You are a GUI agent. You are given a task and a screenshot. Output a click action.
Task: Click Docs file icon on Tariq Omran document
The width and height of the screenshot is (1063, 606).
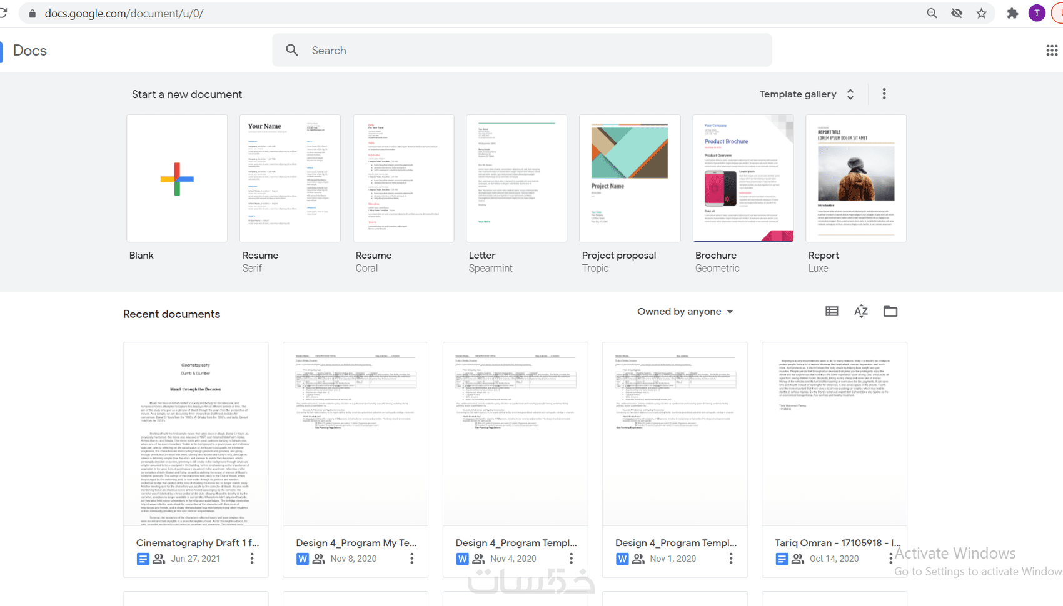pos(782,559)
